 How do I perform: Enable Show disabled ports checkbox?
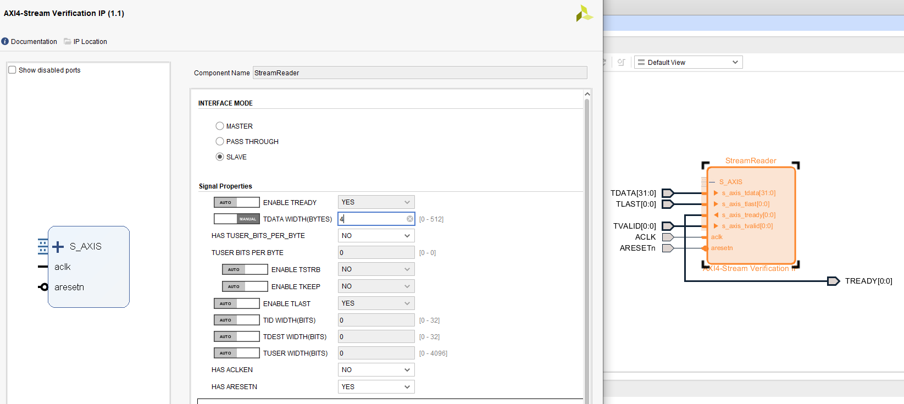(12, 70)
